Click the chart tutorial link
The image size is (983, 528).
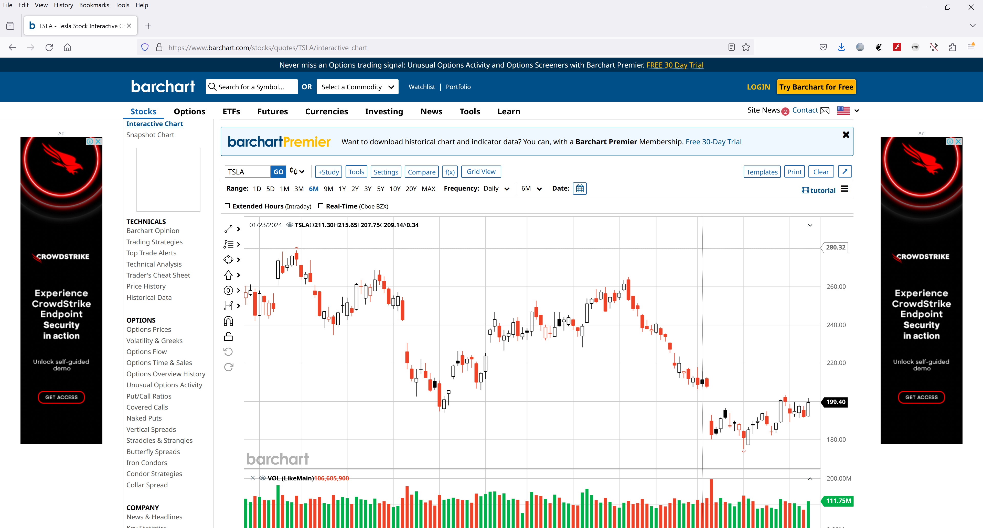click(818, 190)
